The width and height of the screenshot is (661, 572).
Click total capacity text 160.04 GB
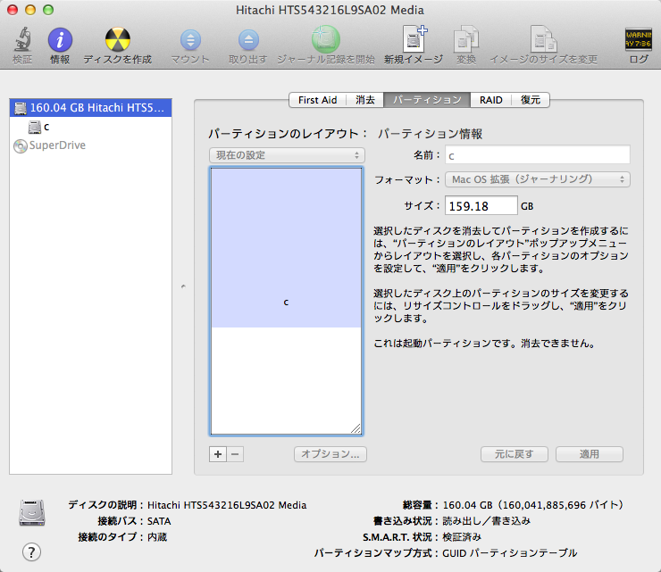pos(533,505)
